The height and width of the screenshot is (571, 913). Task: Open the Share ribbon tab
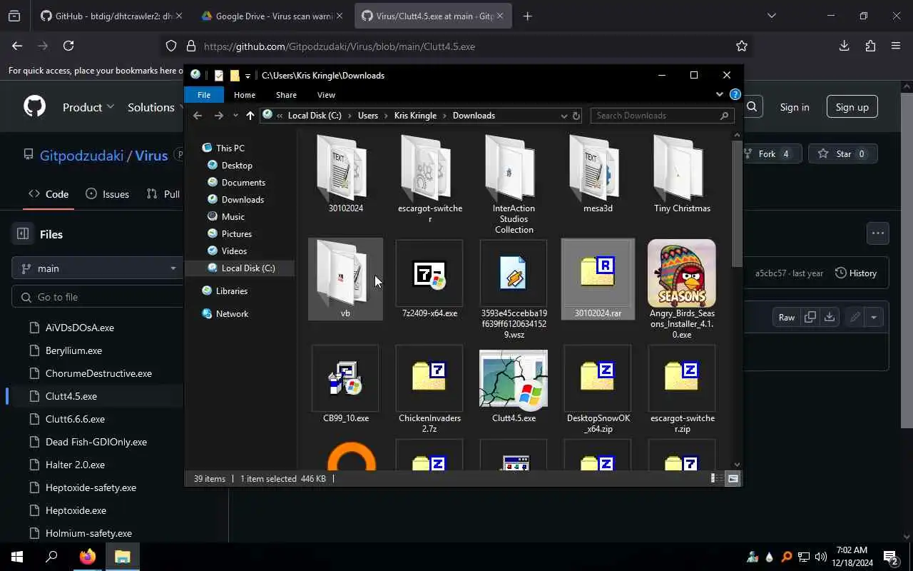tap(286, 95)
